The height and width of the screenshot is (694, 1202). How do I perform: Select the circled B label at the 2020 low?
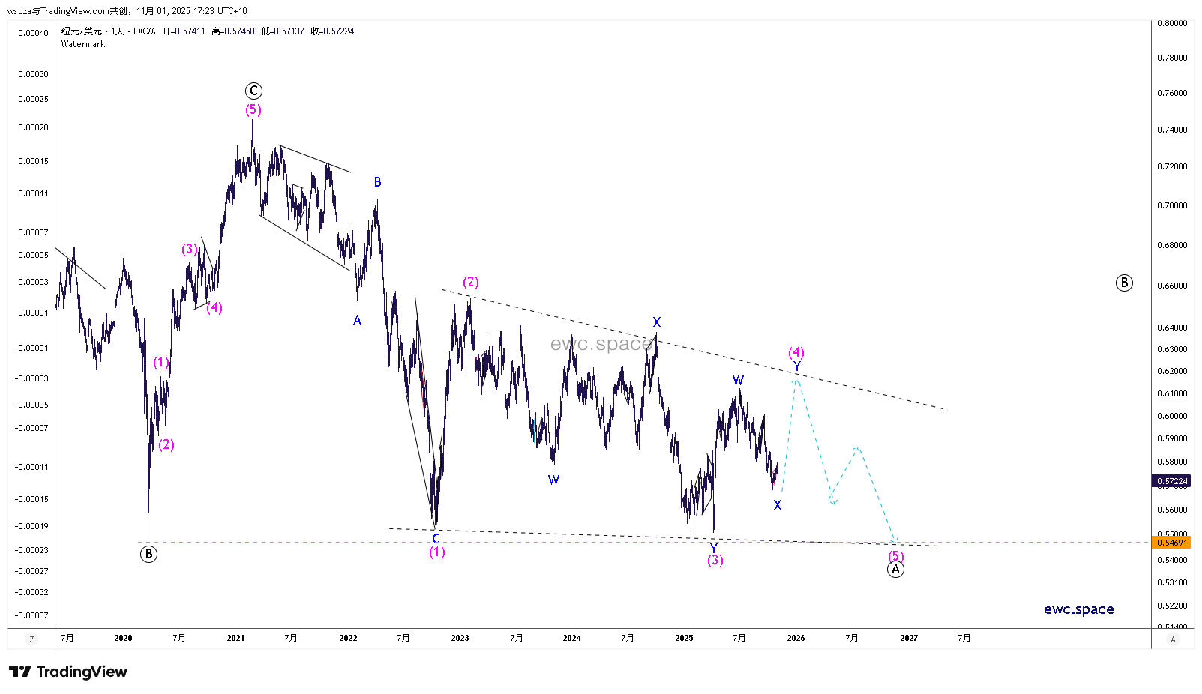tap(148, 555)
